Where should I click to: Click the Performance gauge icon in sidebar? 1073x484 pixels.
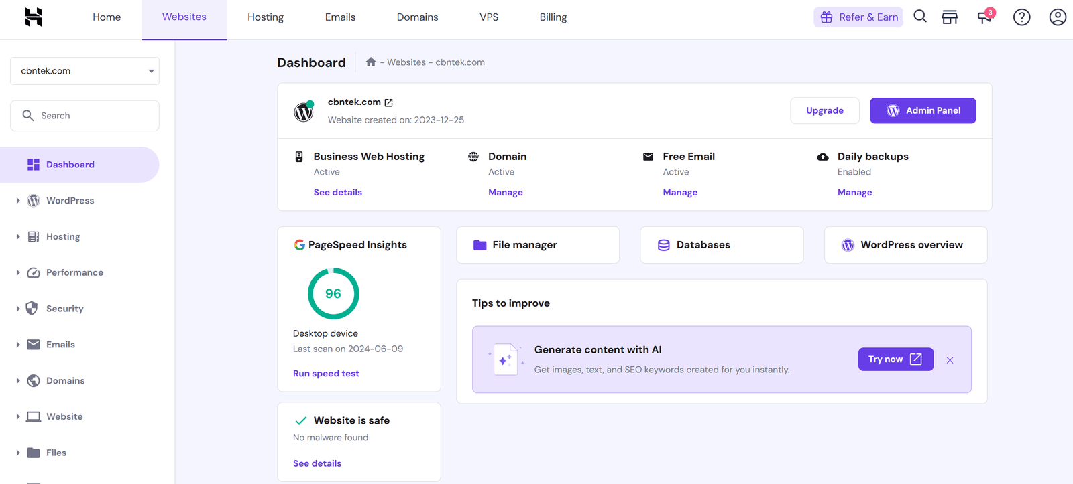[34, 272]
